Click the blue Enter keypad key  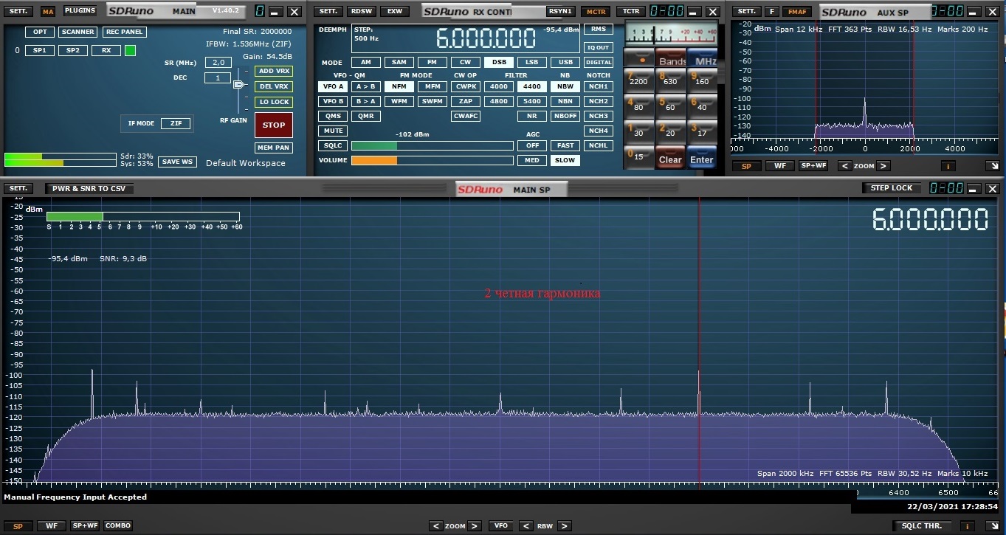click(702, 157)
